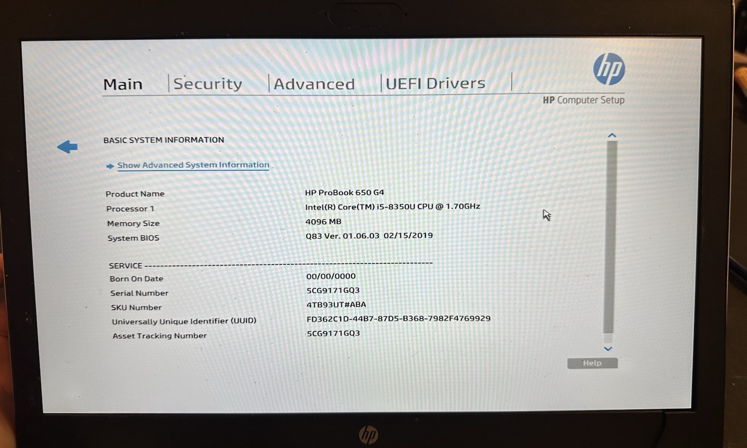Switch to the Security tab
This screenshot has width=747, height=448.
(208, 84)
